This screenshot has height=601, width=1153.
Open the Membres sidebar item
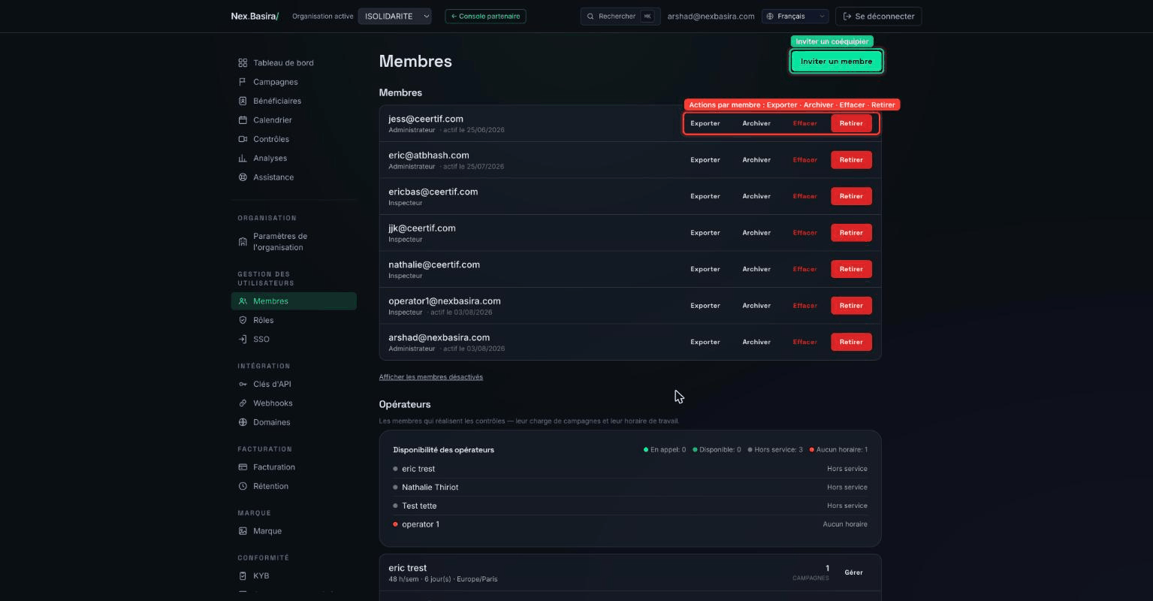point(294,301)
